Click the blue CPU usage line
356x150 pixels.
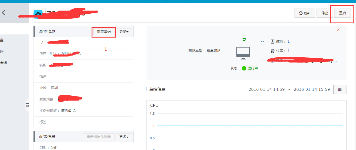(250, 126)
